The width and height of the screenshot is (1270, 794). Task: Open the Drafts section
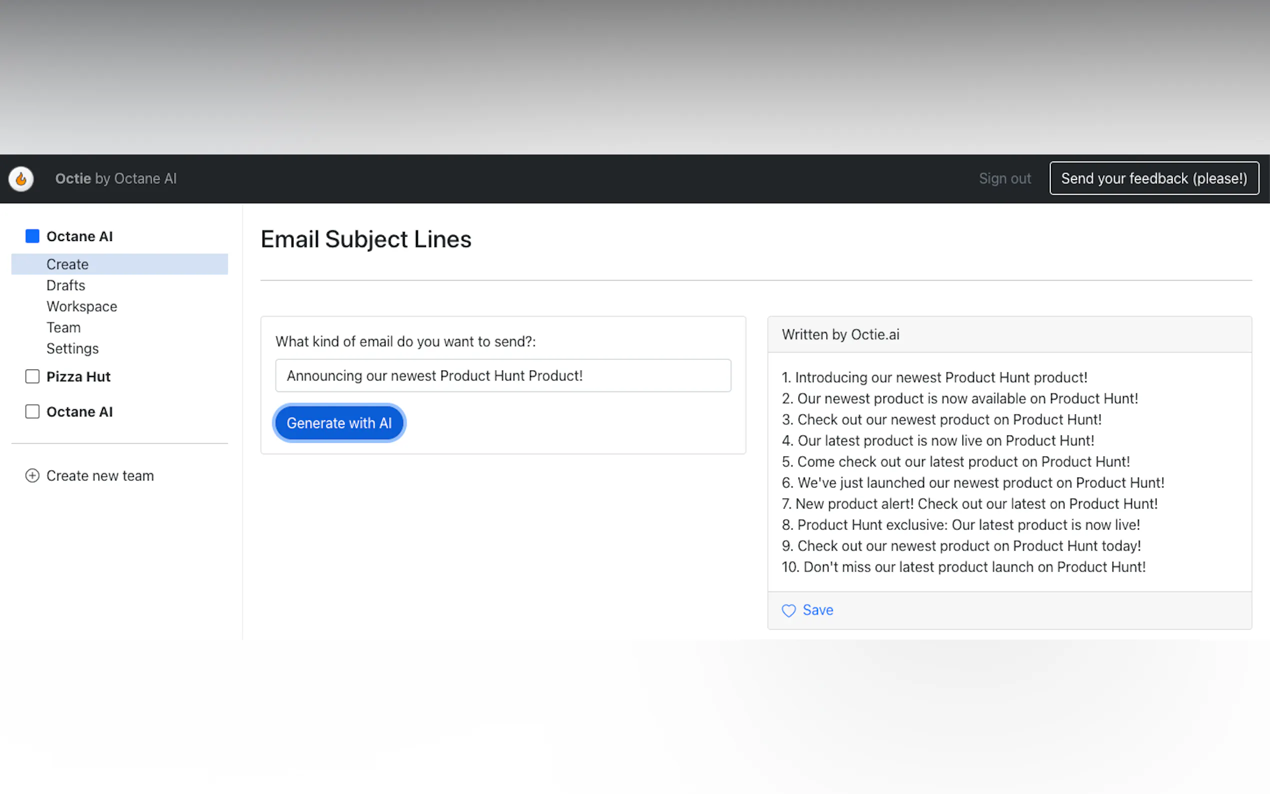point(65,285)
